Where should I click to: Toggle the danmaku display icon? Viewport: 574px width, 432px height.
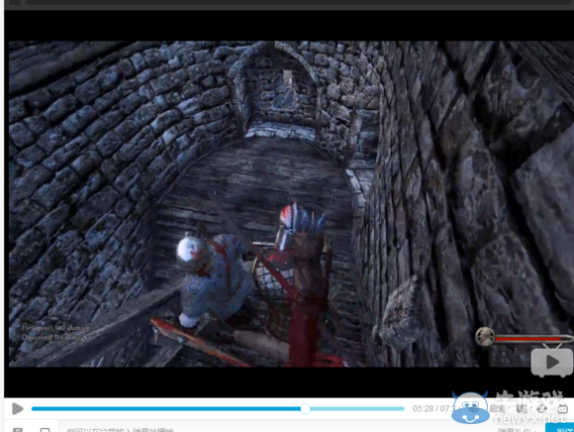563,408
